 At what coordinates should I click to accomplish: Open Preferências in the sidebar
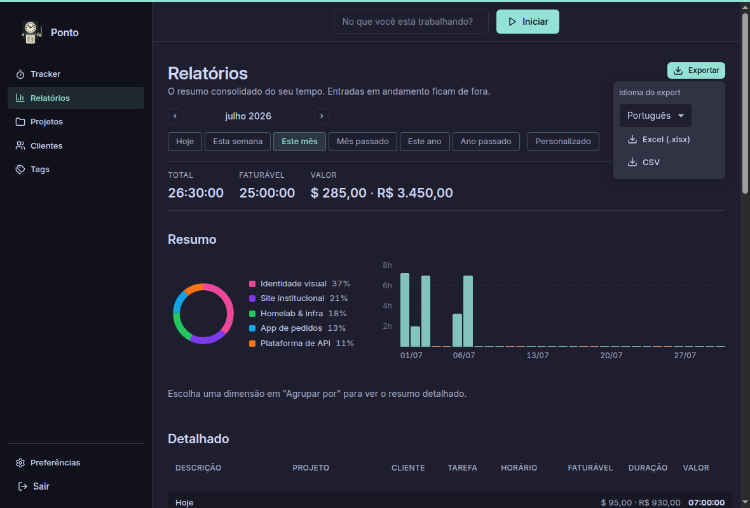click(x=76, y=463)
